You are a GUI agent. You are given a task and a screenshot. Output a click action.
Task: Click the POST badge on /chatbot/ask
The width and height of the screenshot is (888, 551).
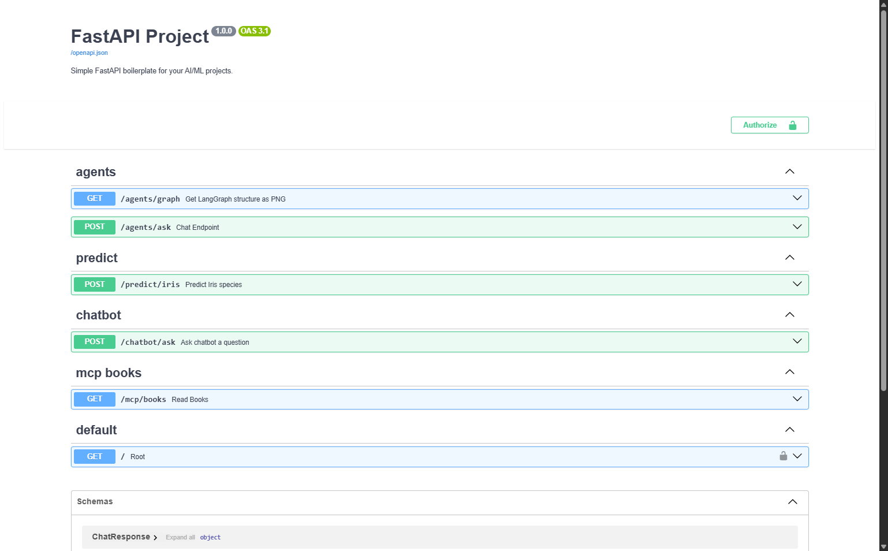tap(94, 341)
